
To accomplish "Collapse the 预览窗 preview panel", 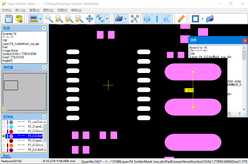I will coord(44,67).
